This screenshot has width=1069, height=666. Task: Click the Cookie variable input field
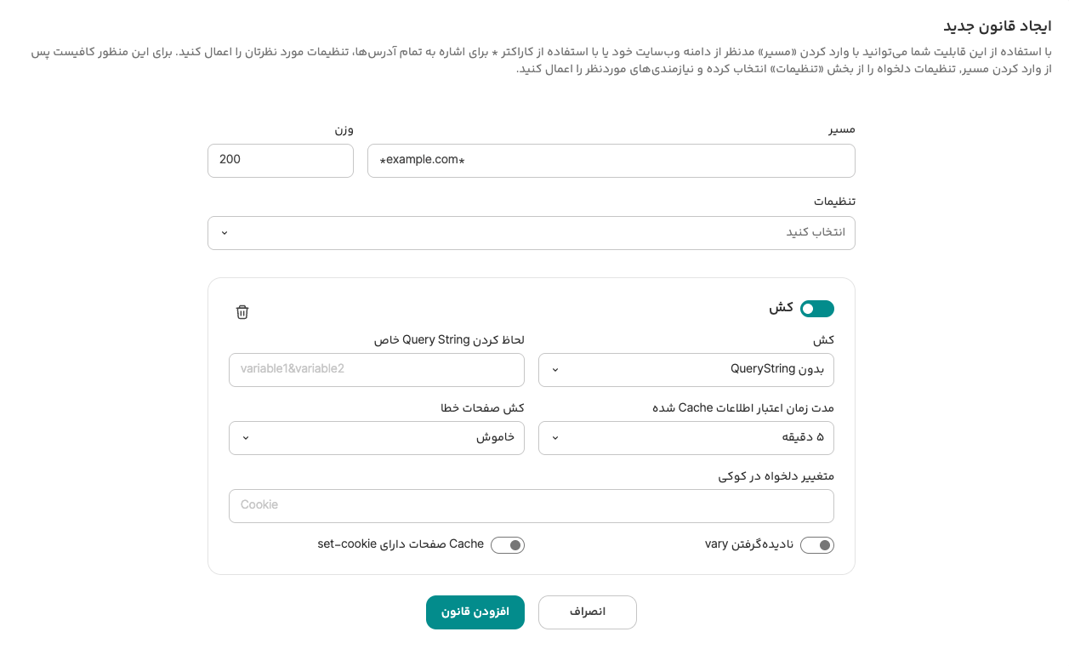(531, 506)
